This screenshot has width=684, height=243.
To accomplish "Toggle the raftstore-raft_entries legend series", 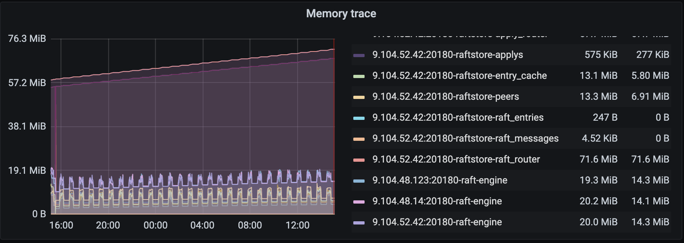I will 458,117.
